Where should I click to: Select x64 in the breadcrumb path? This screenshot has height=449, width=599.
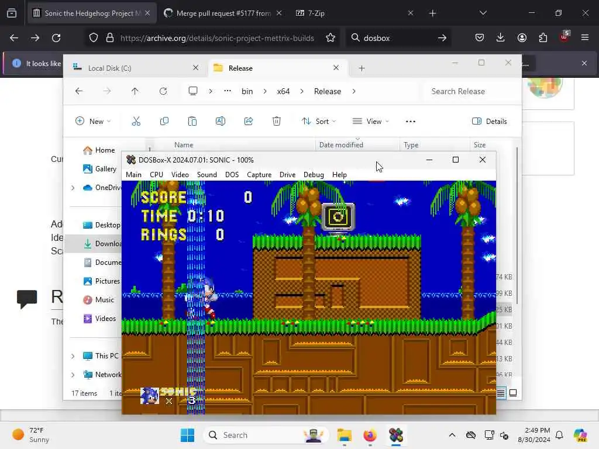click(x=283, y=91)
